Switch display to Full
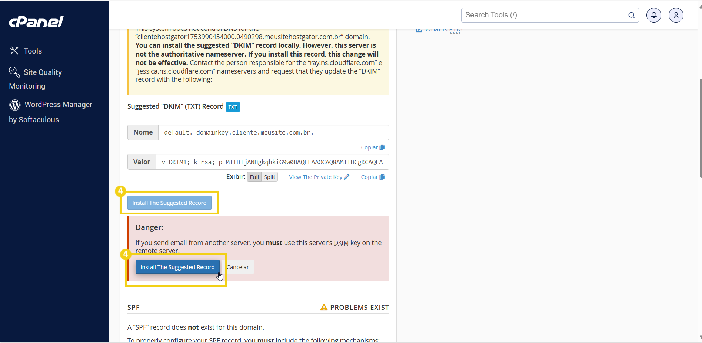The height and width of the screenshot is (343, 702). coord(254,177)
